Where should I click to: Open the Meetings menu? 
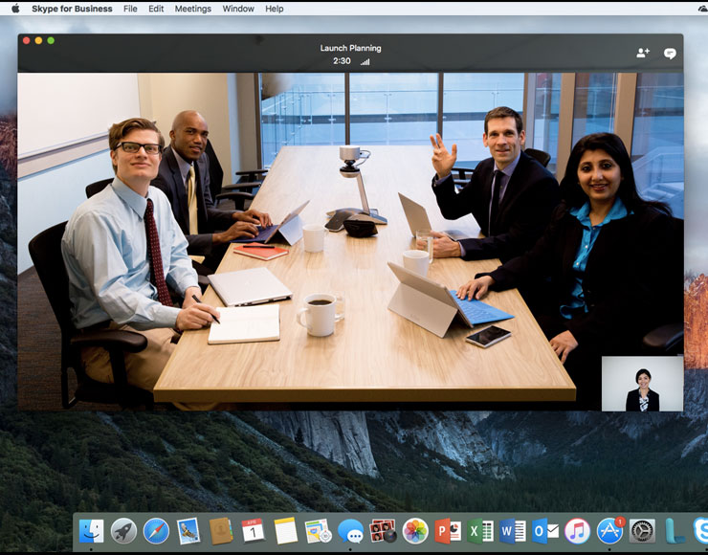pyautogui.click(x=193, y=9)
